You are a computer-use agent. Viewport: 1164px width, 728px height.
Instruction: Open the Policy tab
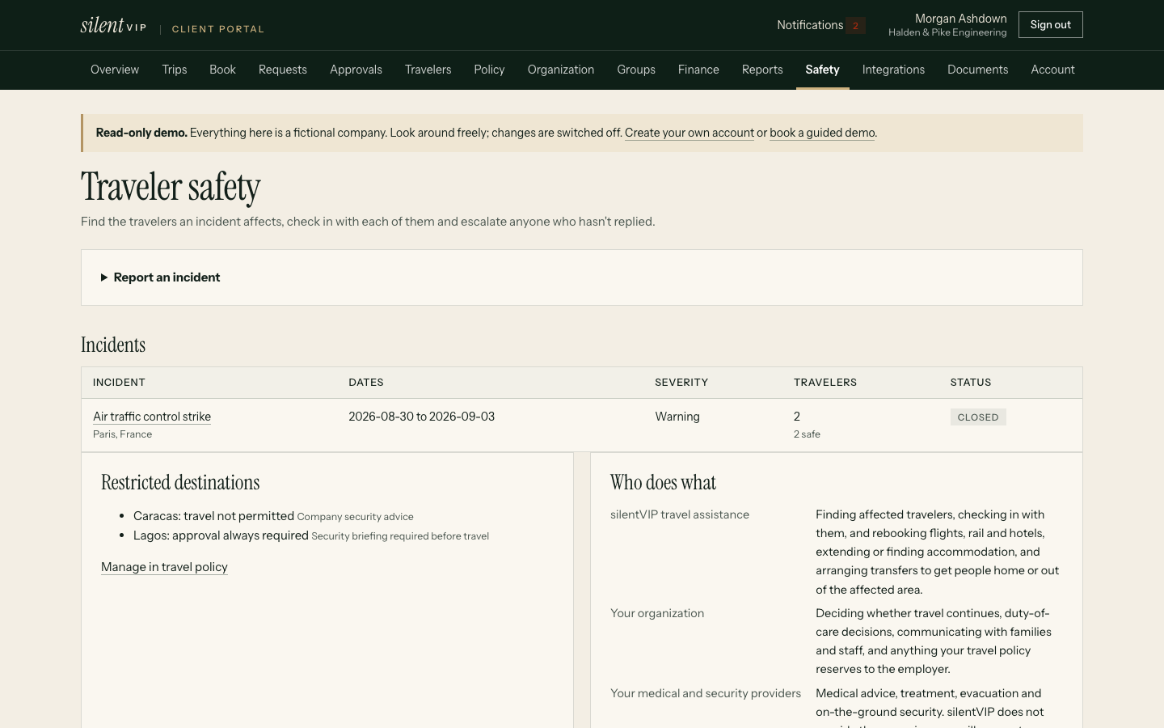click(489, 70)
